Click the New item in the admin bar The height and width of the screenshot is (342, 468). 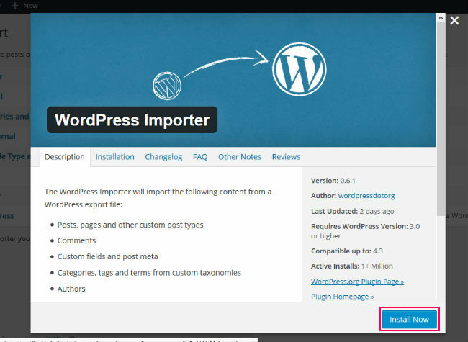coord(30,6)
